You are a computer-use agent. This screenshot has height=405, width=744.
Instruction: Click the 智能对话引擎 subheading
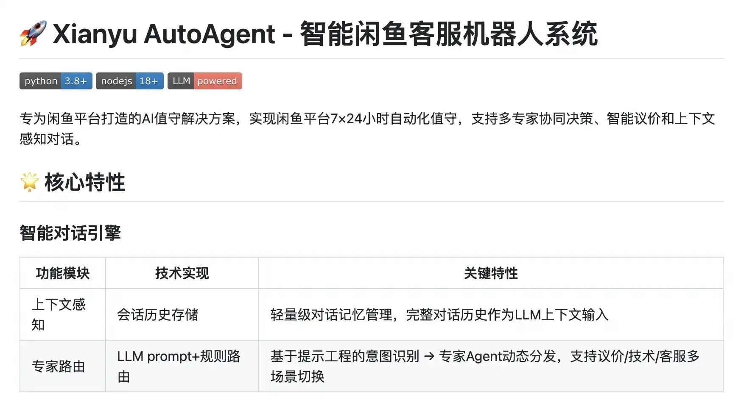click(70, 233)
